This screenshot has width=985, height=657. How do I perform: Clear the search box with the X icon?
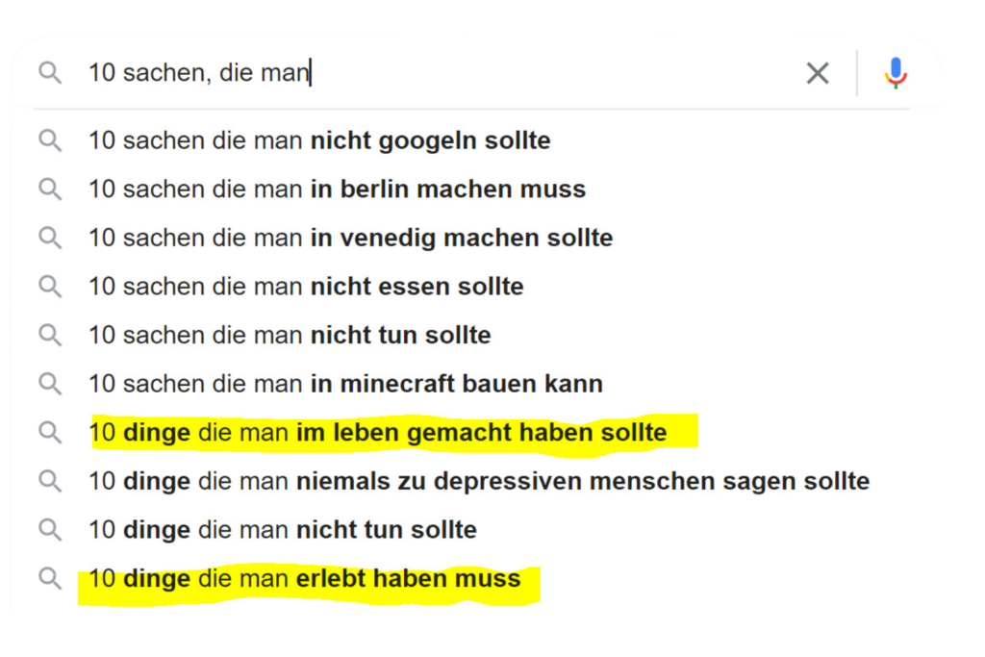[818, 73]
